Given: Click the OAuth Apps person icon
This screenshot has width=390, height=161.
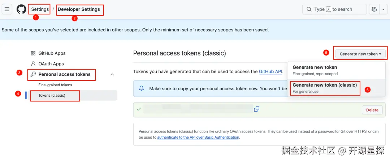Looking at the screenshot, I should tap(33, 64).
